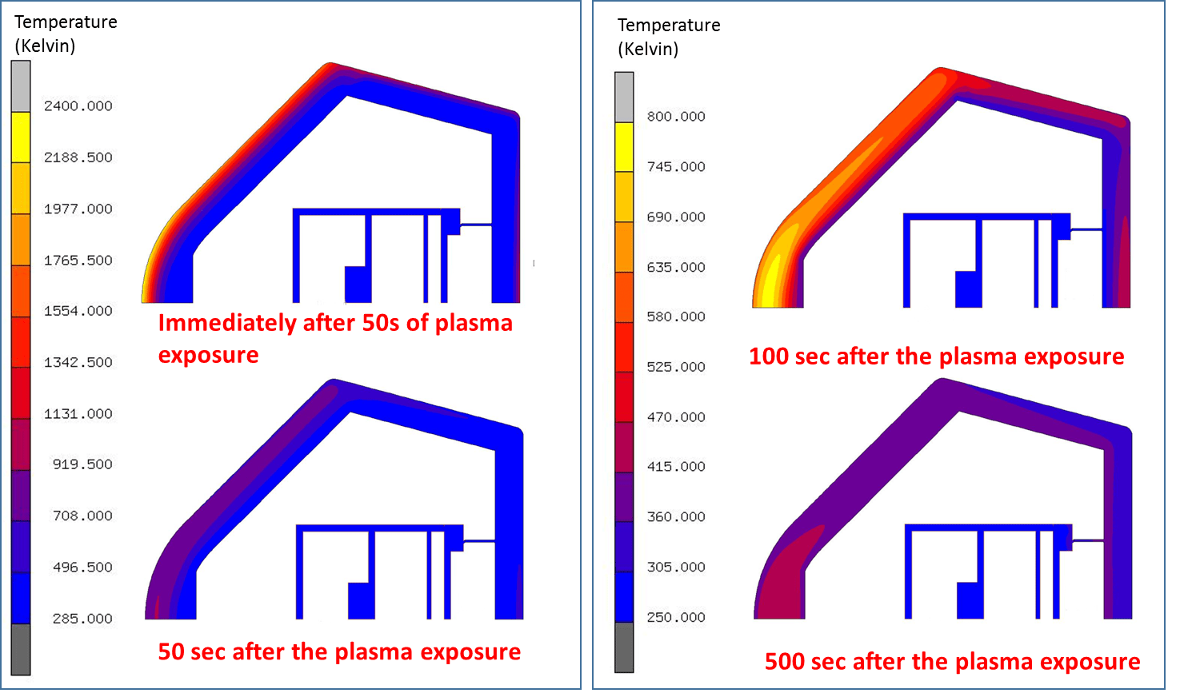Click the 250.000 minimum legend value

coord(676,617)
